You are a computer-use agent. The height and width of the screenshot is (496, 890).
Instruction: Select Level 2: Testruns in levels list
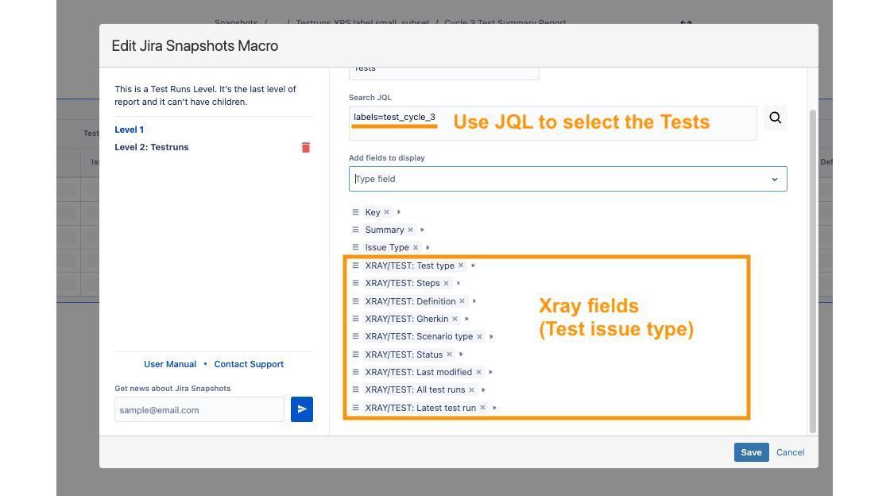pos(152,147)
